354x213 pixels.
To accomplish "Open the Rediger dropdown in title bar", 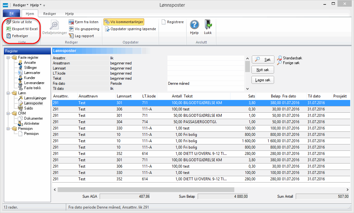I will (21, 5).
